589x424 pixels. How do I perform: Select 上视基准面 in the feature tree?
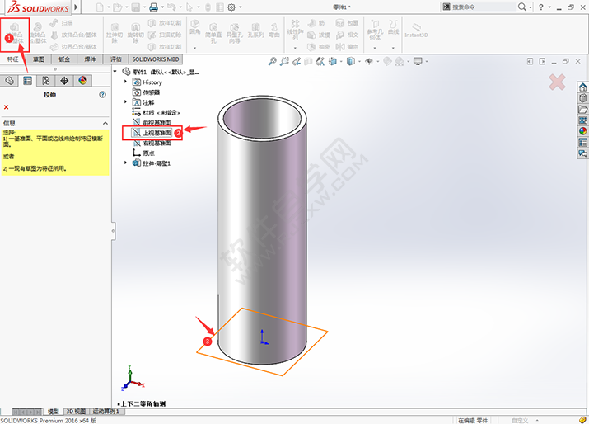coord(157,132)
